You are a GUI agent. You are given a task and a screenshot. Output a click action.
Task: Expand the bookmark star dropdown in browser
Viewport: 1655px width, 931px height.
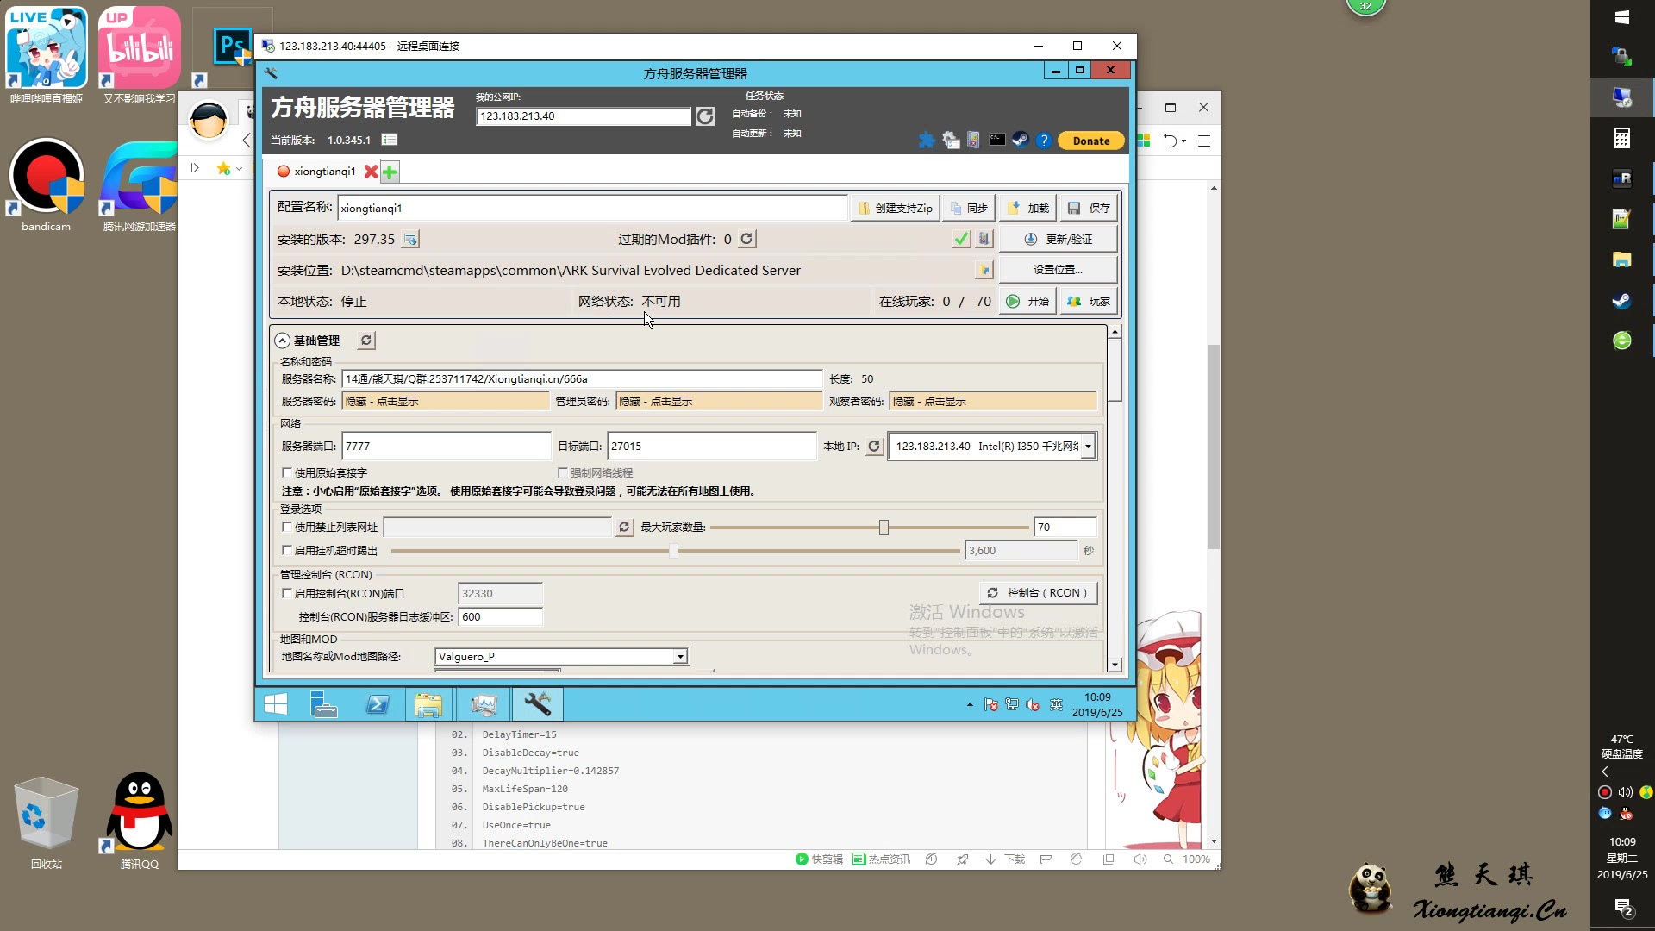240,169
